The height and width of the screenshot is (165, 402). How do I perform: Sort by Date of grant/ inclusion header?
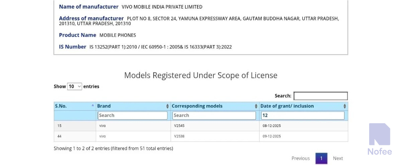pyautogui.click(x=287, y=106)
